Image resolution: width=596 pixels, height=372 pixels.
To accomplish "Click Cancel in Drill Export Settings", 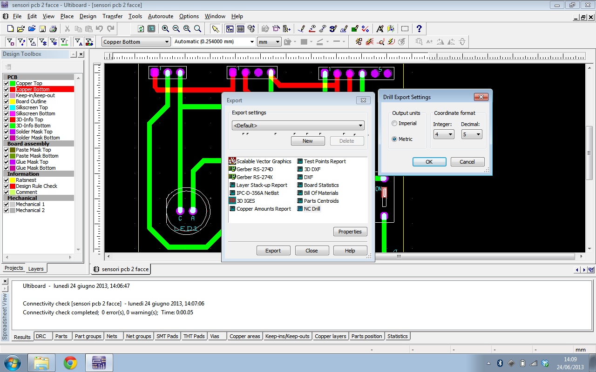I will point(467,162).
